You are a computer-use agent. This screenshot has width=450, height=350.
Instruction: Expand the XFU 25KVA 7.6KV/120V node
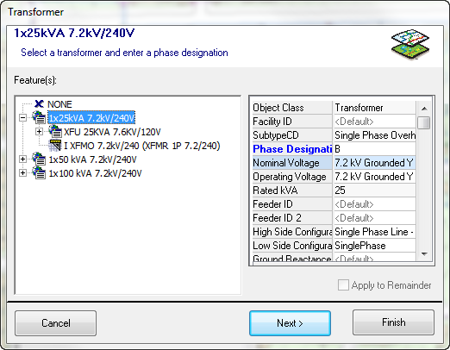[39, 132]
